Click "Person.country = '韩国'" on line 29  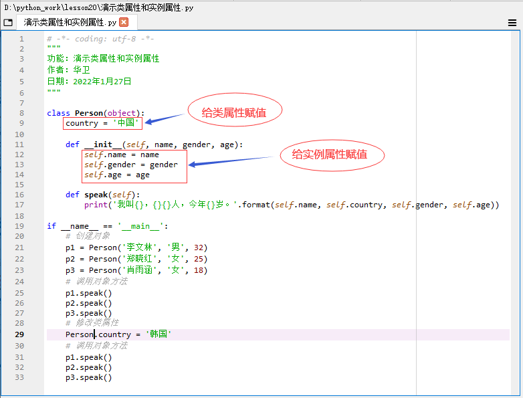[118, 334]
